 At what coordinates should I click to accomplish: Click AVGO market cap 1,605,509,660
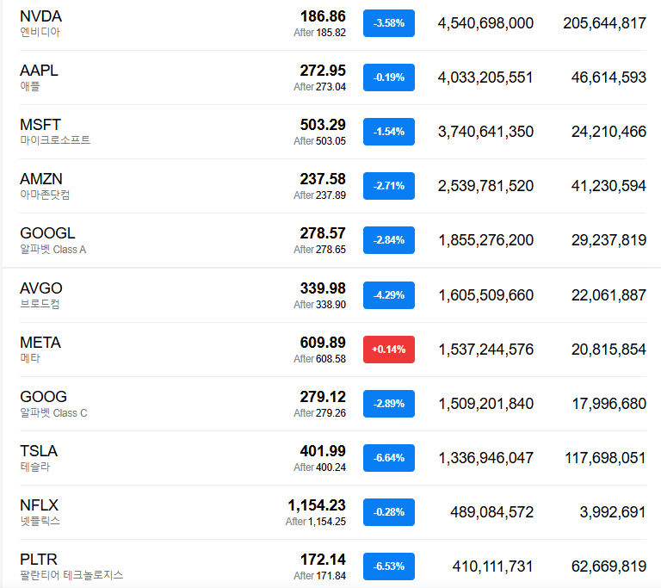pos(486,295)
